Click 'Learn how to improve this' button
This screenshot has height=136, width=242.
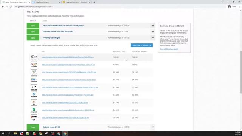pyautogui.click(x=142, y=45)
